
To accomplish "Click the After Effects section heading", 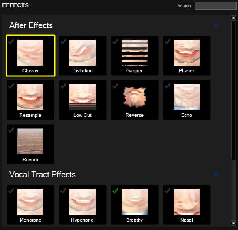I will [x=31, y=25].
